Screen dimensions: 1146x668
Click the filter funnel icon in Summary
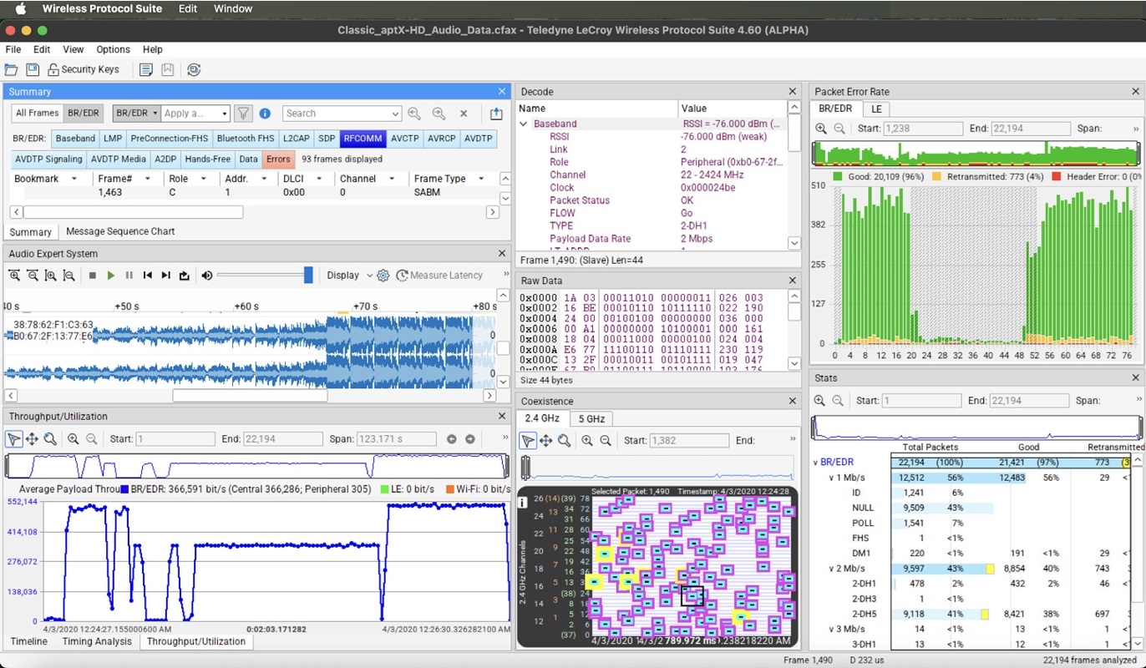[x=242, y=114]
